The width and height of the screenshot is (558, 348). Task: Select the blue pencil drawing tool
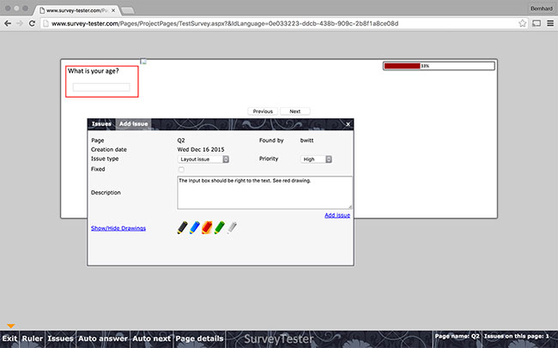point(194,228)
